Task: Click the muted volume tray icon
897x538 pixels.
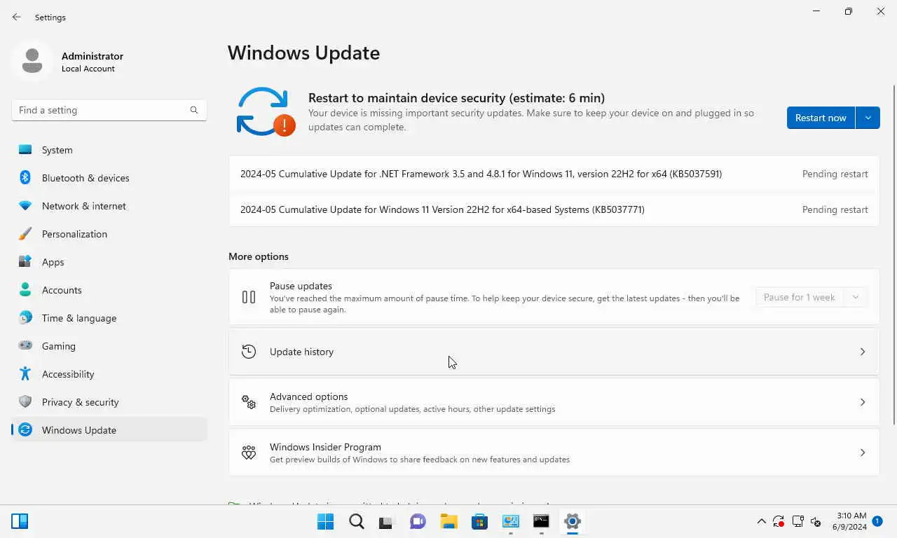Action: 816,522
